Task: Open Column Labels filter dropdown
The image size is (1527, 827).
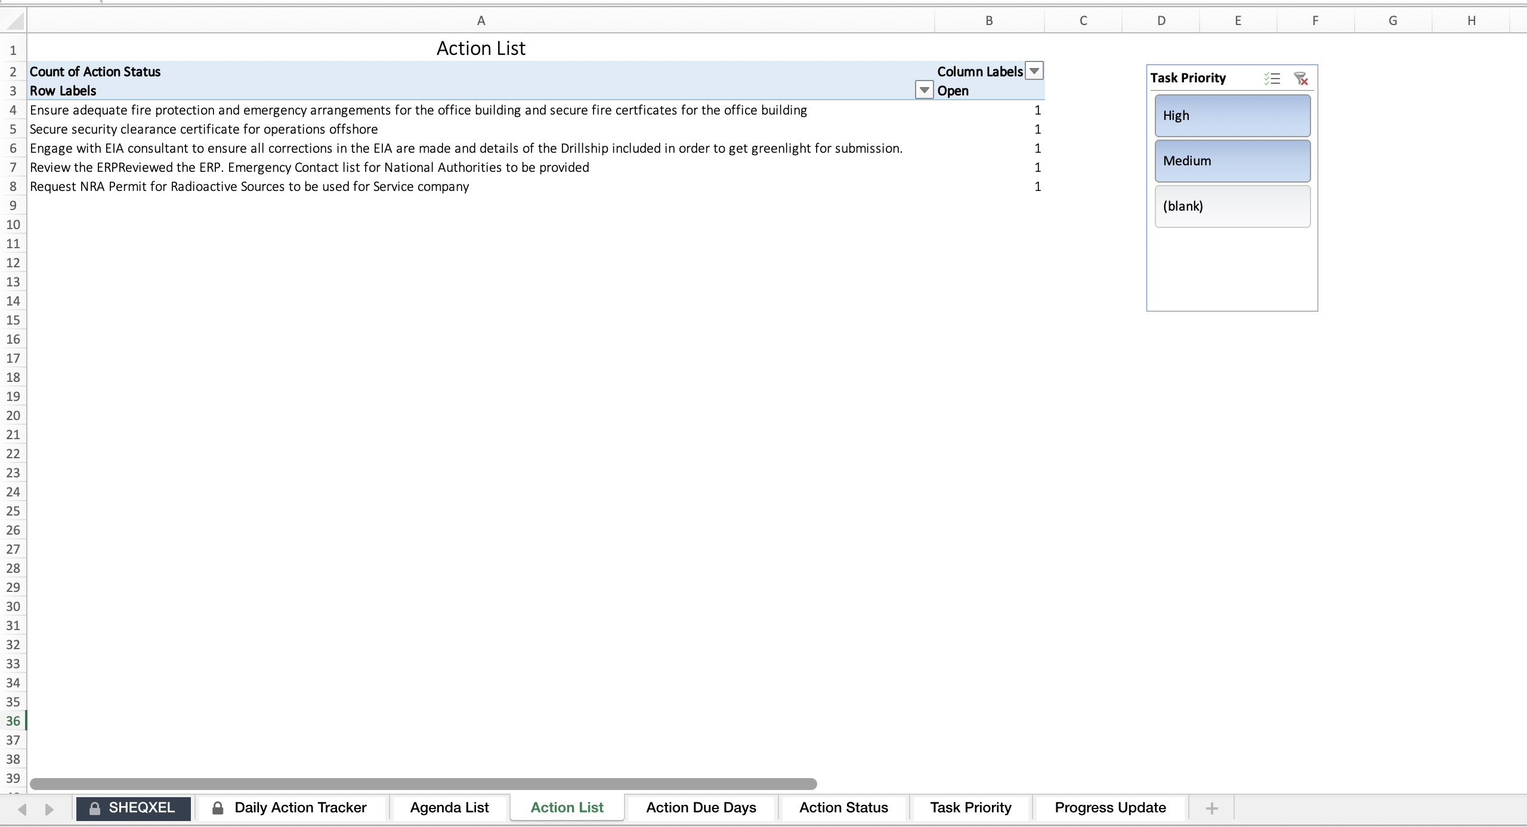Action: click(1034, 71)
